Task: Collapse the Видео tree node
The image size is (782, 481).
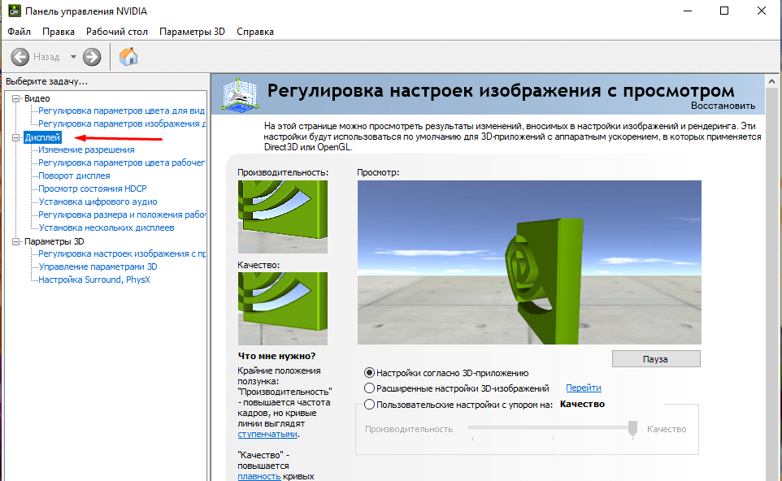Action: coord(15,98)
